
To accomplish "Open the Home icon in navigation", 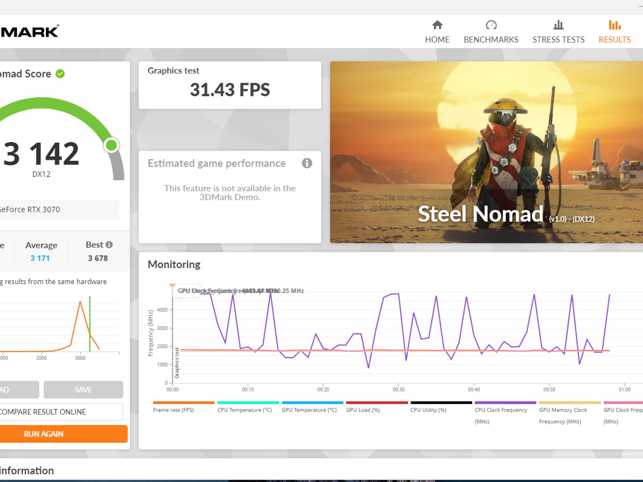I will pyautogui.click(x=437, y=25).
